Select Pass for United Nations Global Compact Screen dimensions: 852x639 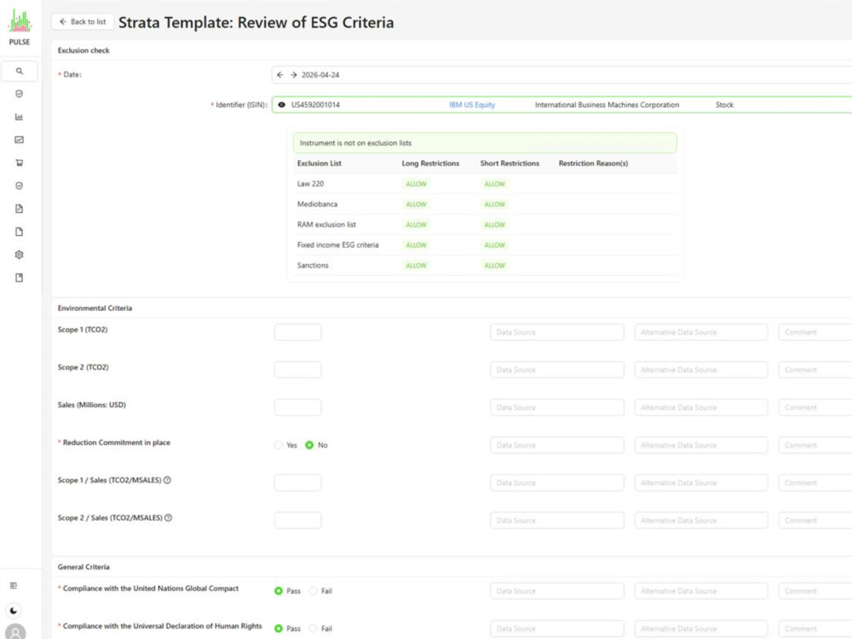tap(279, 590)
